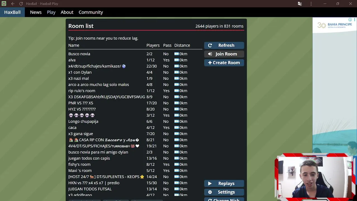Go to the News page
This screenshot has height=201, width=357.
[x=36, y=12]
